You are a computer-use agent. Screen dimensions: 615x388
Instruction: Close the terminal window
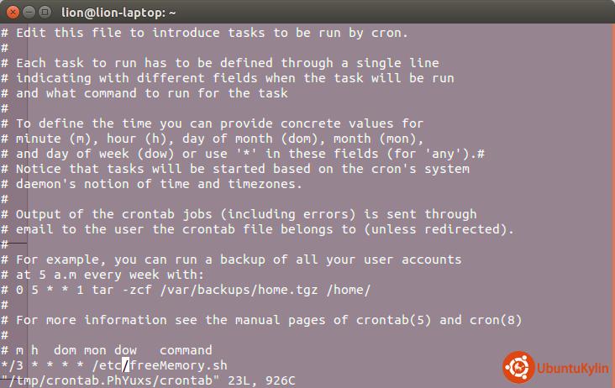coord(12,12)
